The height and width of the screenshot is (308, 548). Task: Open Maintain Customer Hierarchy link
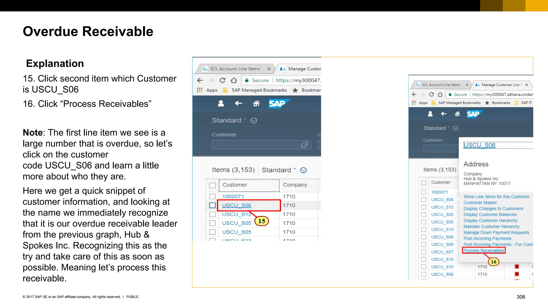point(491,226)
